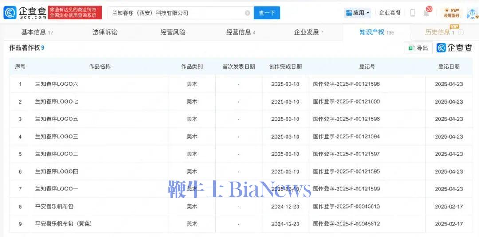Screen dimensions: 479x237
Task: Open the 经营信息 tab
Action: tap(241, 32)
